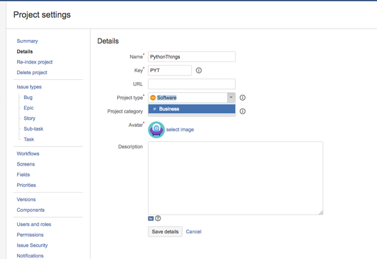Click the project avatar image
The image size is (377, 259).
pyautogui.click(x=156, y=130)
